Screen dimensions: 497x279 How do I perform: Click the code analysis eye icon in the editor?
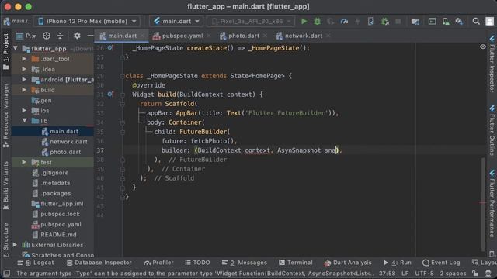coord(483,46)
